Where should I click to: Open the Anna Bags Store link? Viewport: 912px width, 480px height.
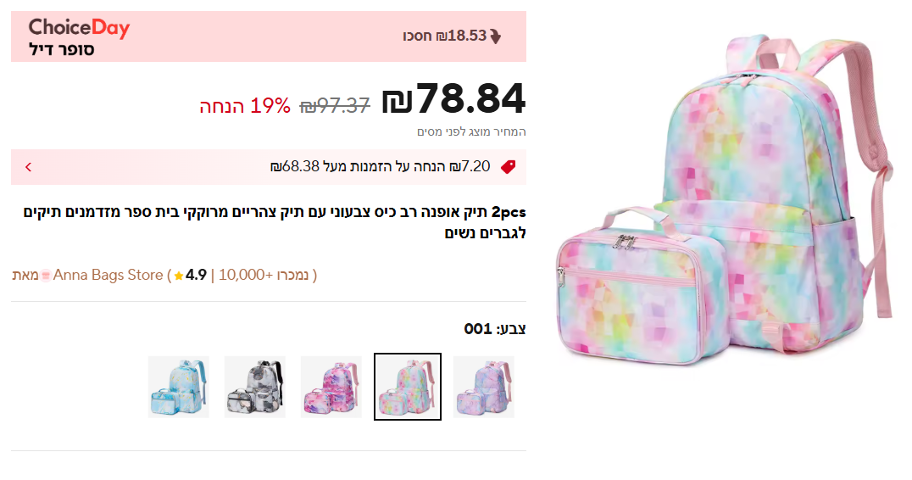[108, 275]
